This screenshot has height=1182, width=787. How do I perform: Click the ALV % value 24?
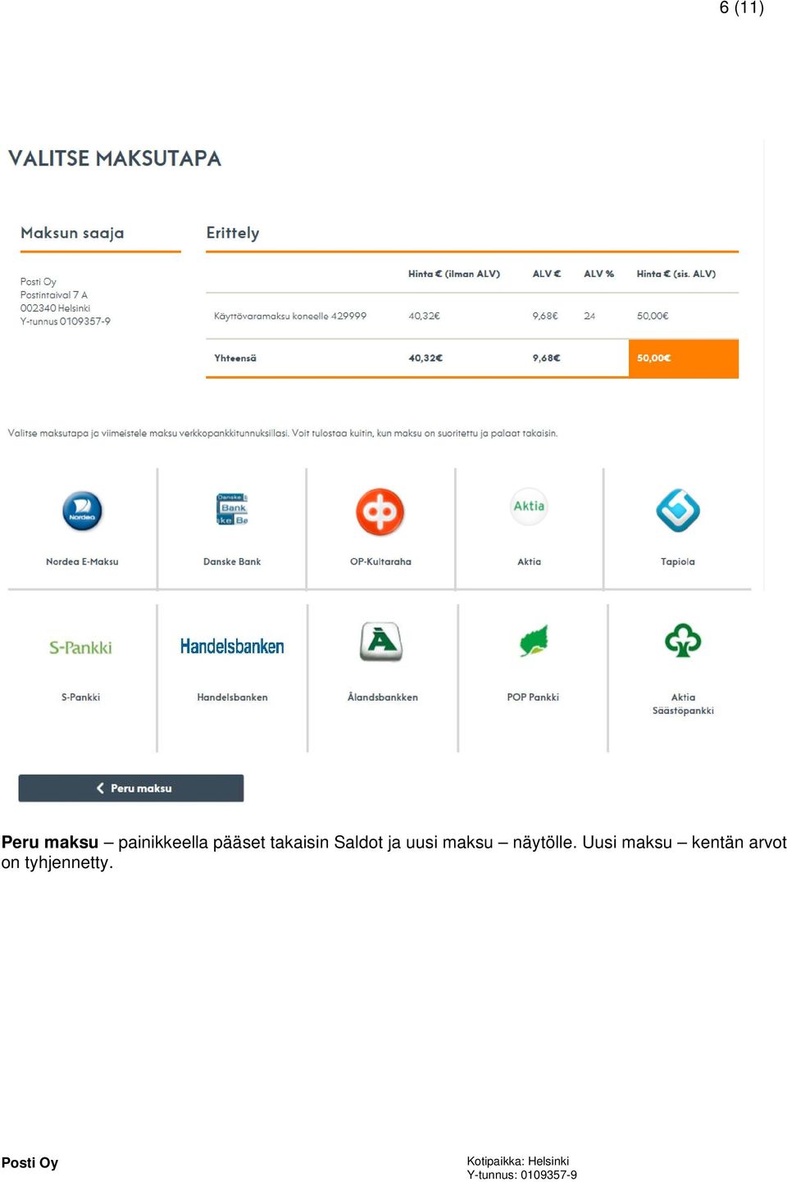589,316
